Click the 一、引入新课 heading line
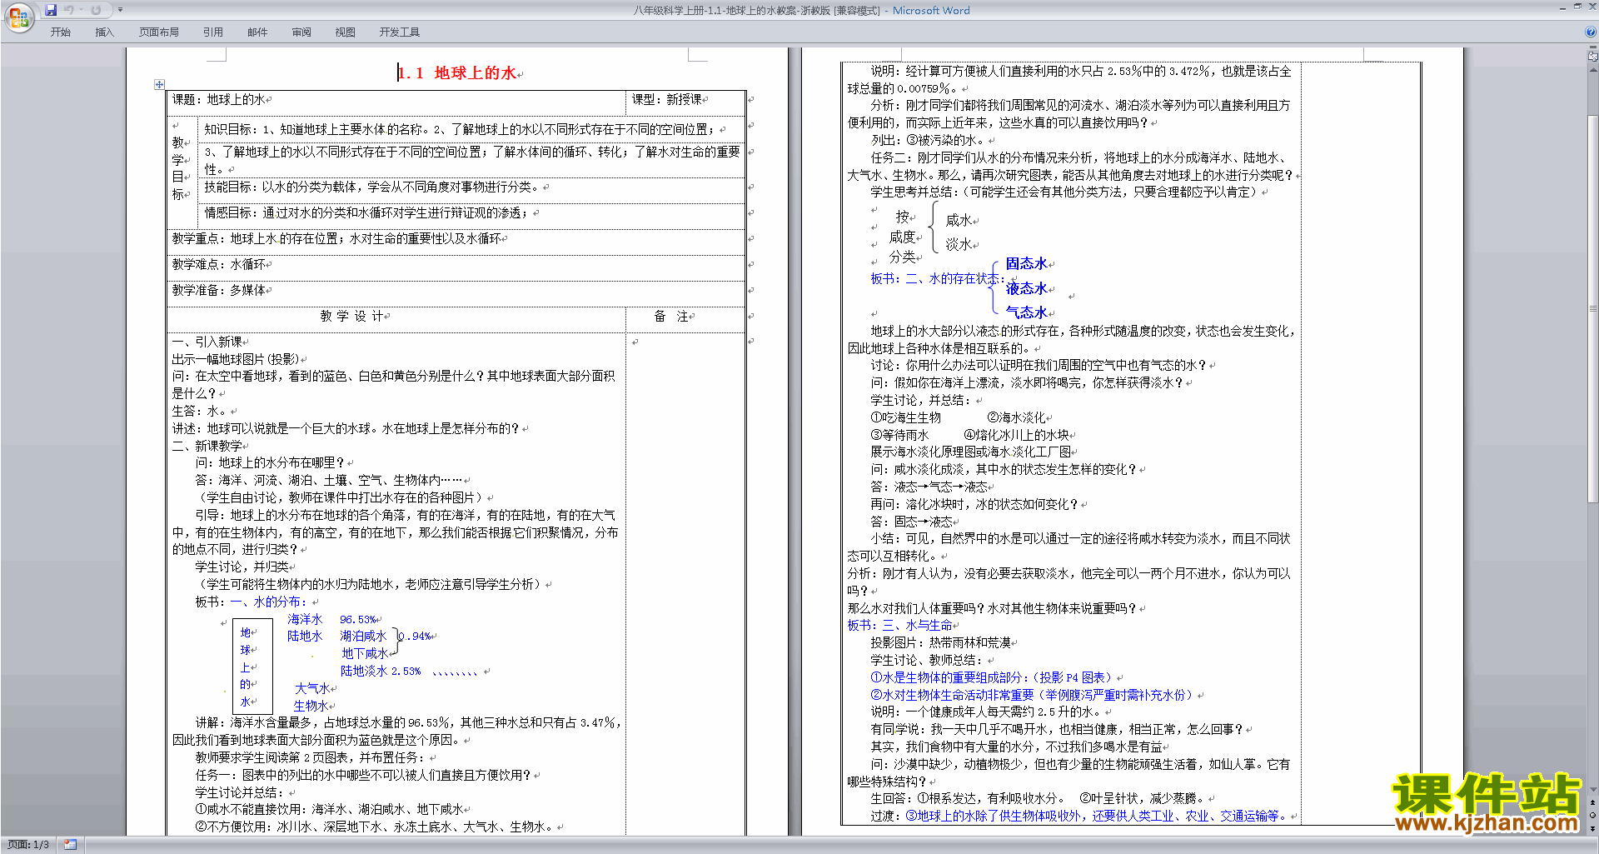The height and width of the screenshot is (854, 1599). click(207, 342)
